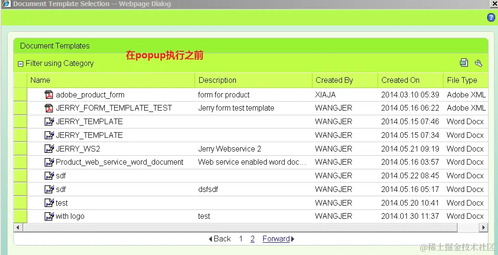The image size is (498, 255).
Task: Open the Product_web_service_word_document template
Action: click(119, 162)
